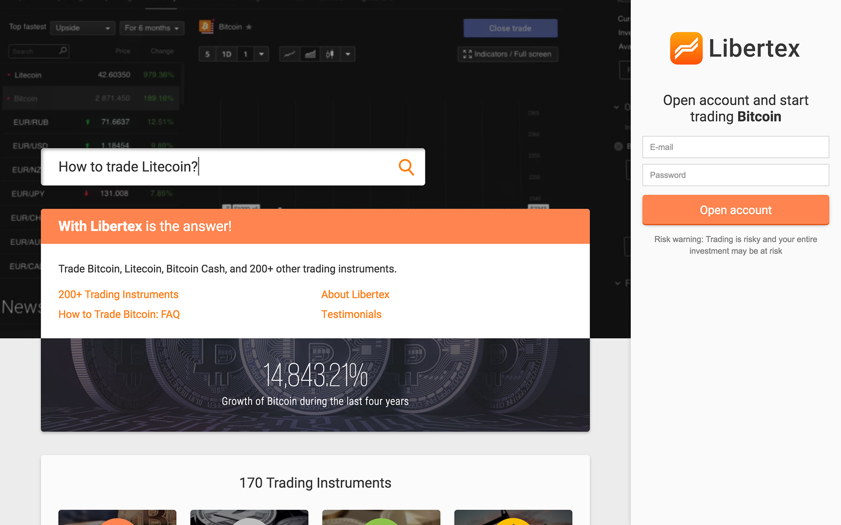Screen dimensions: 841x525
Task: Select the 5 timeframe tab
Action: pyautogui.click(x=207, y=54)
